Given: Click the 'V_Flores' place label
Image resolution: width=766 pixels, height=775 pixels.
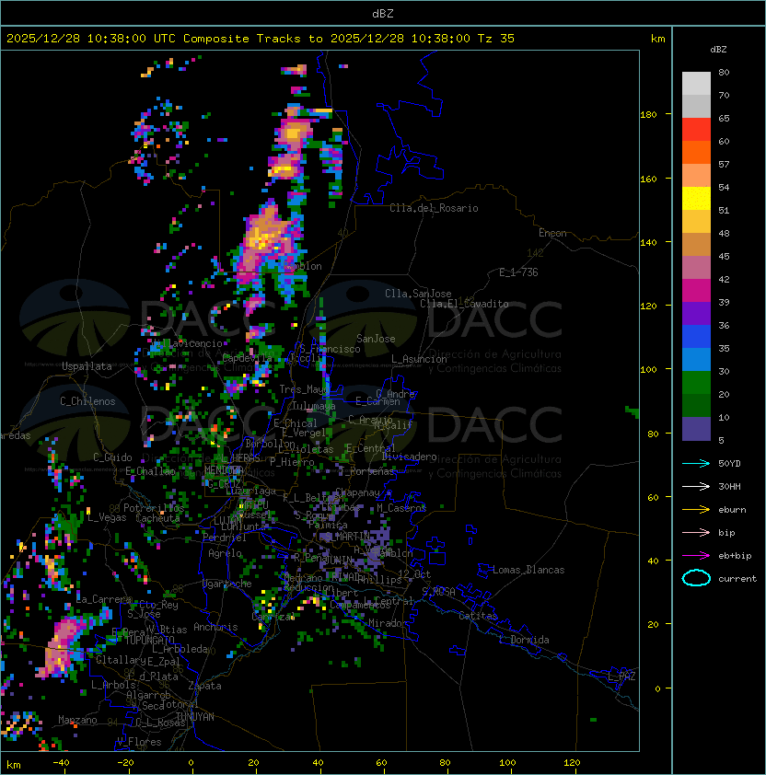Looking at the screenshot, I should 139,742.
